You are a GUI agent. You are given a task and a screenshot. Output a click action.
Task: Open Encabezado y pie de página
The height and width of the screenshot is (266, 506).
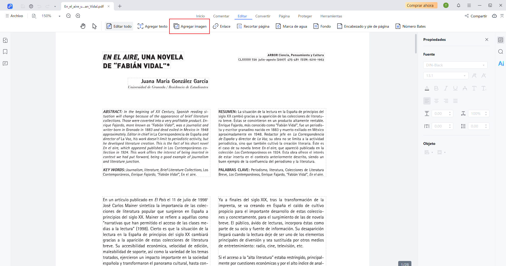point(363,26)
